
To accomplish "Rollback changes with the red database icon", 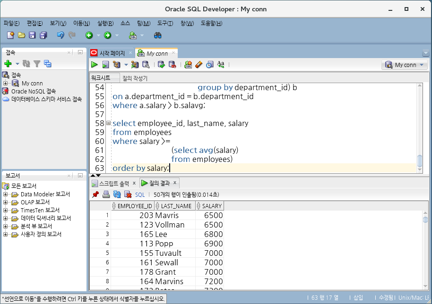I will pos(172,65).
